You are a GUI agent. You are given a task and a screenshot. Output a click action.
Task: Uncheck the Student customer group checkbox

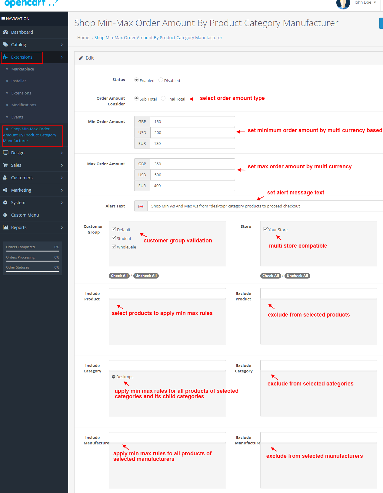114,238
